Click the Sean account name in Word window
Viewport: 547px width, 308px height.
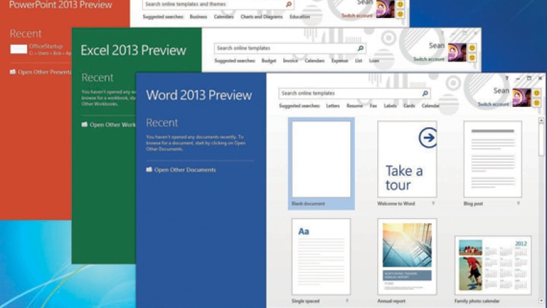(x=501, y=90)
